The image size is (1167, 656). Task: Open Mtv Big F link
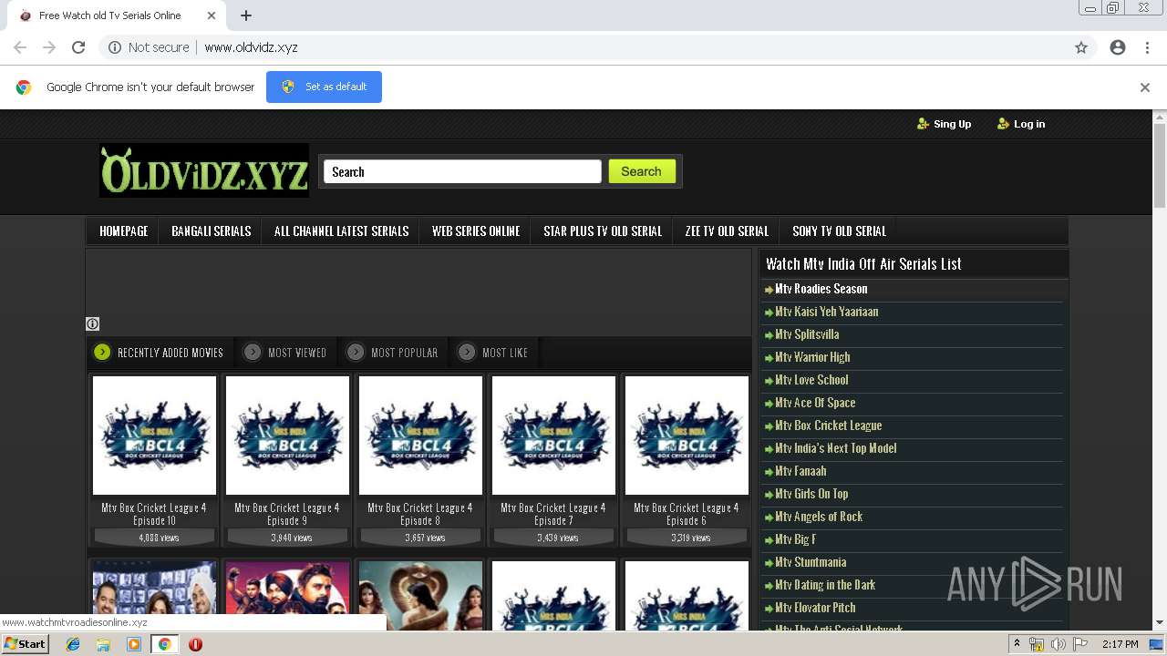(795, 539)
